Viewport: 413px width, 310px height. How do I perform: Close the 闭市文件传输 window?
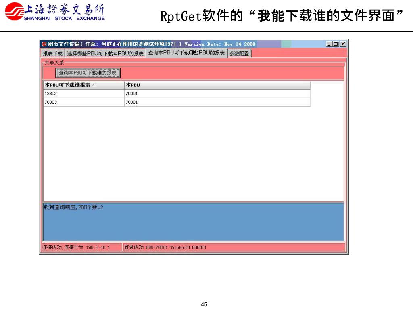(343, 44)
